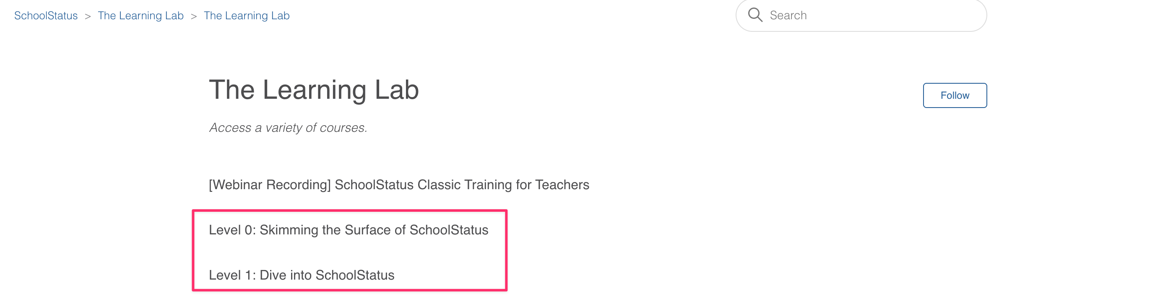Open the middle Learning Lab breadcrumb link
1150x298 pixels.
(140, 15)
